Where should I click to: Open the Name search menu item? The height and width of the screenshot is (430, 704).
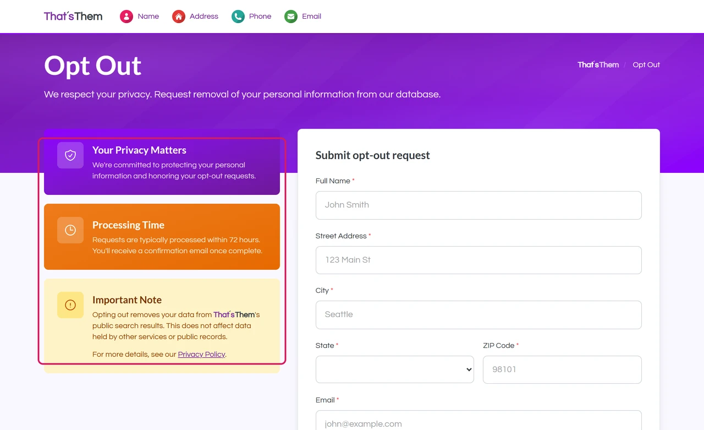pos(148,17)
